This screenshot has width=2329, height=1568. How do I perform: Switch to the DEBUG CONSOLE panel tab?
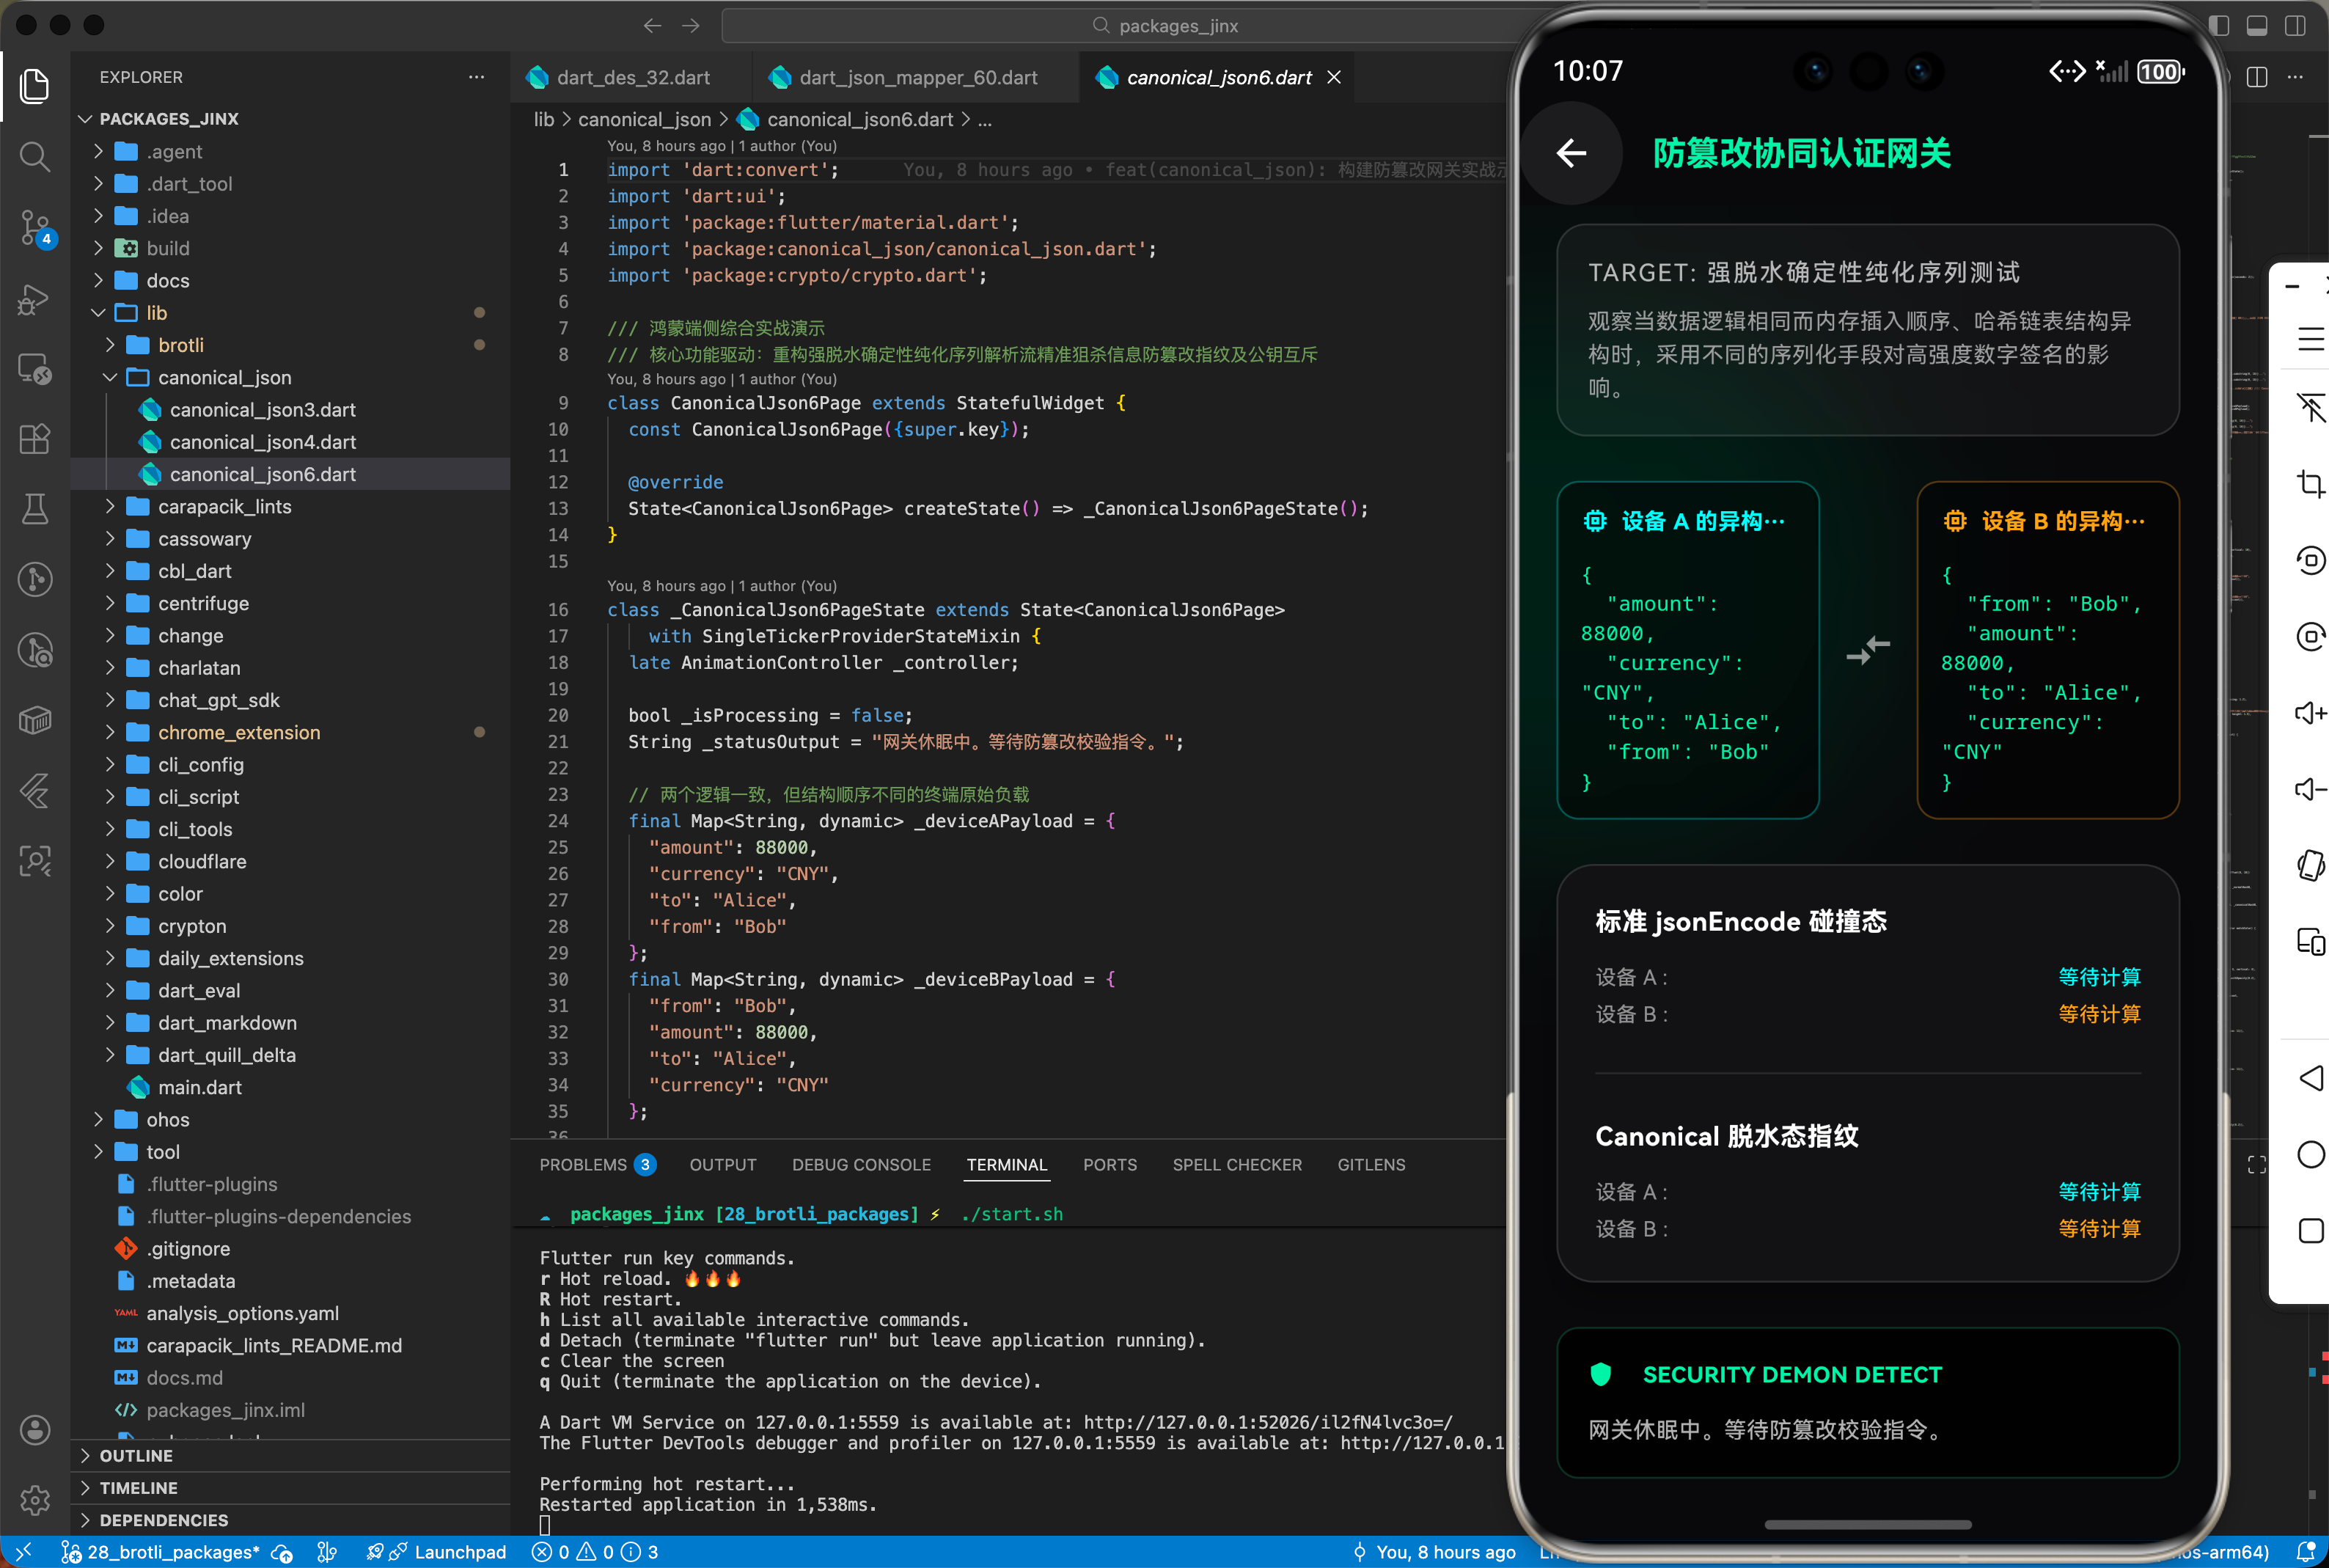pos(861,1164)
